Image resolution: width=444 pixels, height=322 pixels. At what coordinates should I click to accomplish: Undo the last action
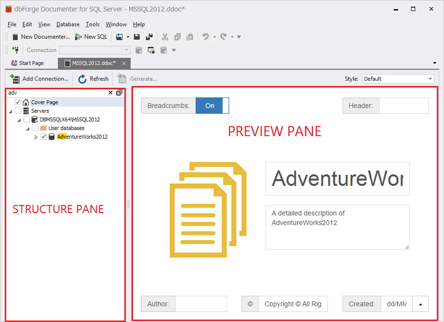[x=205, y=37]
